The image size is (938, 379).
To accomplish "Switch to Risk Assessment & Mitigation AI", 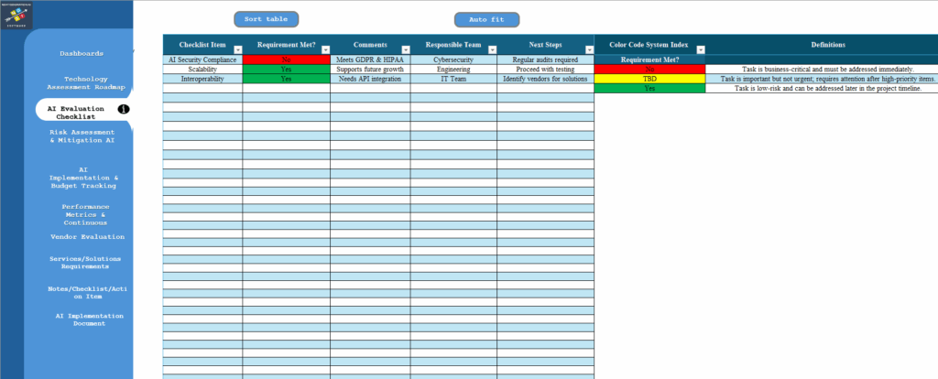I will click(x=82, y=136).
